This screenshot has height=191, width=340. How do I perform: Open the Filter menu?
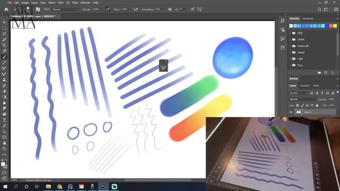pos(61,3)
